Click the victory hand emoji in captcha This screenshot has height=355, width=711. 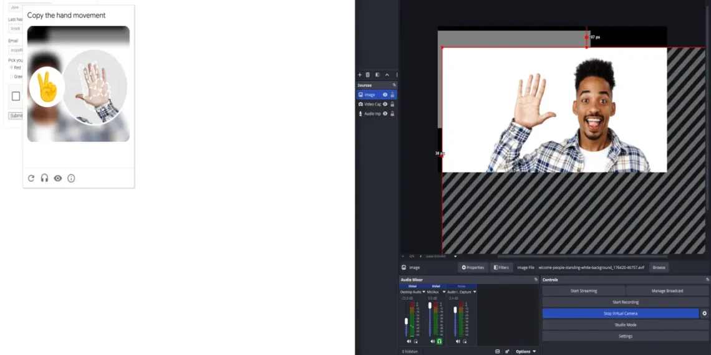click(47, 87)
